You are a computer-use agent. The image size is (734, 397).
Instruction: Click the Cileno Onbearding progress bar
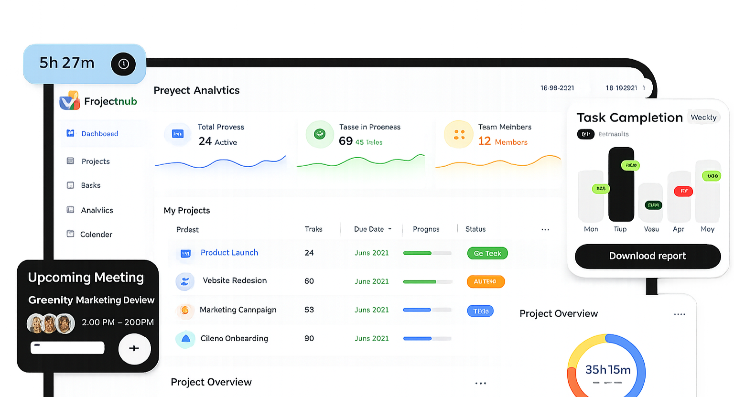click(x=427, y=339)
